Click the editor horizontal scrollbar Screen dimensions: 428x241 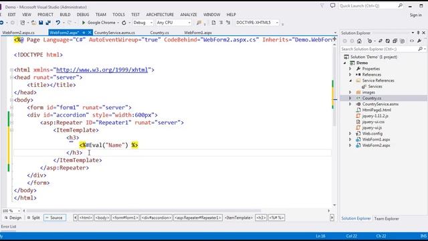(143, 211)
